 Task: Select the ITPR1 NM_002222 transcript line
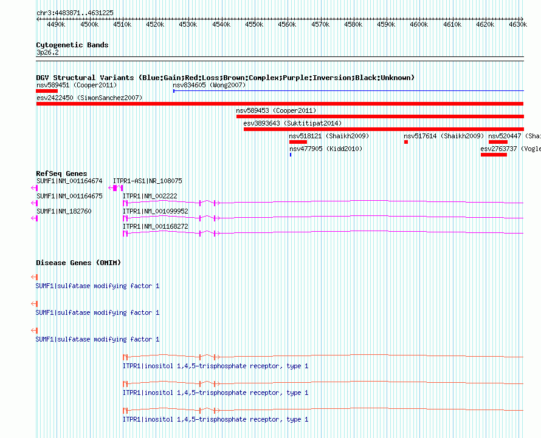(323, 203)
